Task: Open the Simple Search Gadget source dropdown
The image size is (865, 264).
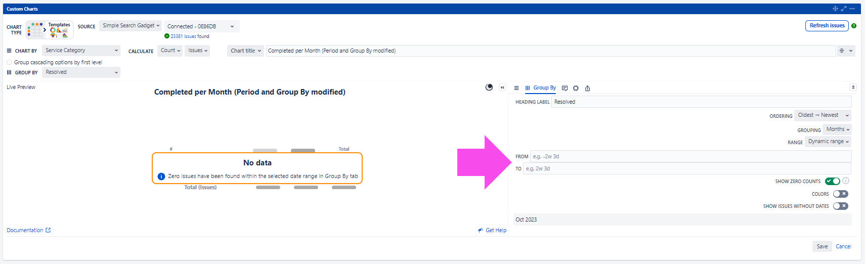Action: click(131, 25)
